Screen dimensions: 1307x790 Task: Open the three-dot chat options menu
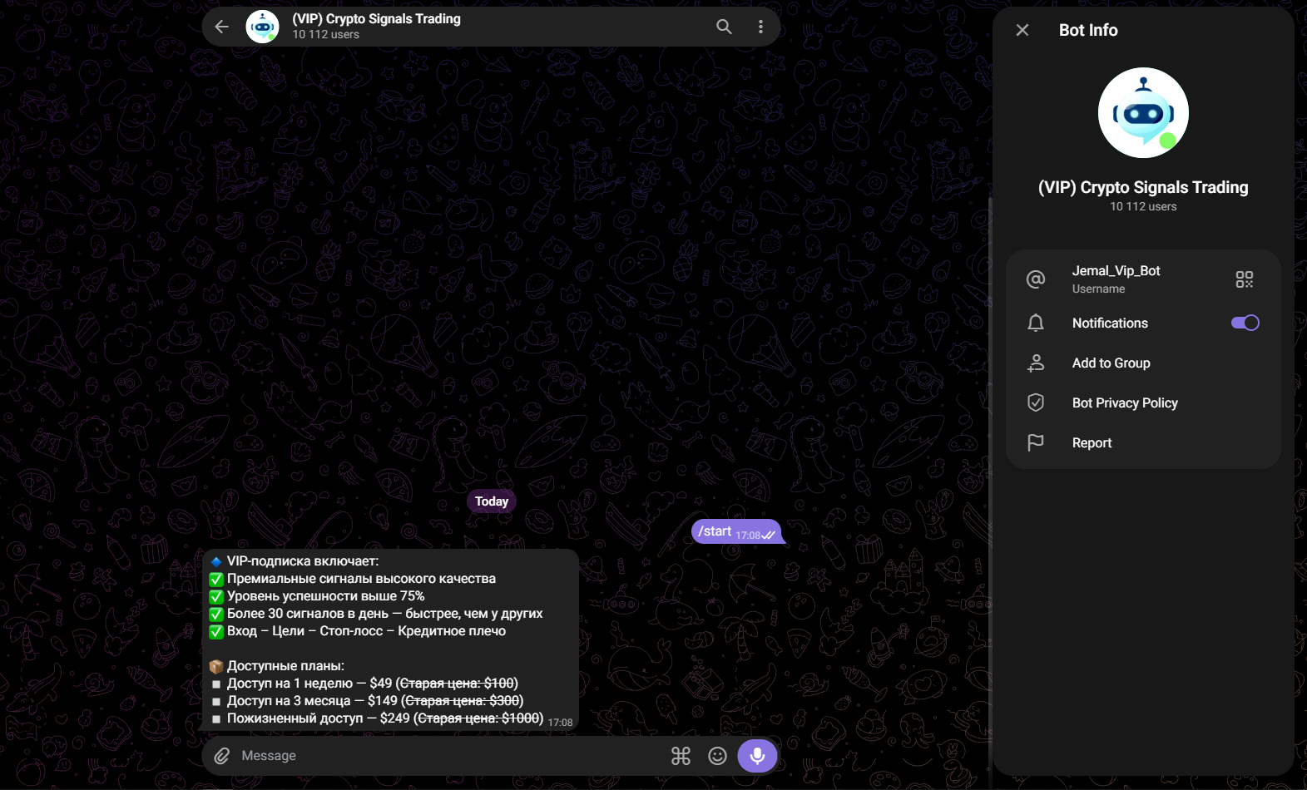click(x=760, y=27)
